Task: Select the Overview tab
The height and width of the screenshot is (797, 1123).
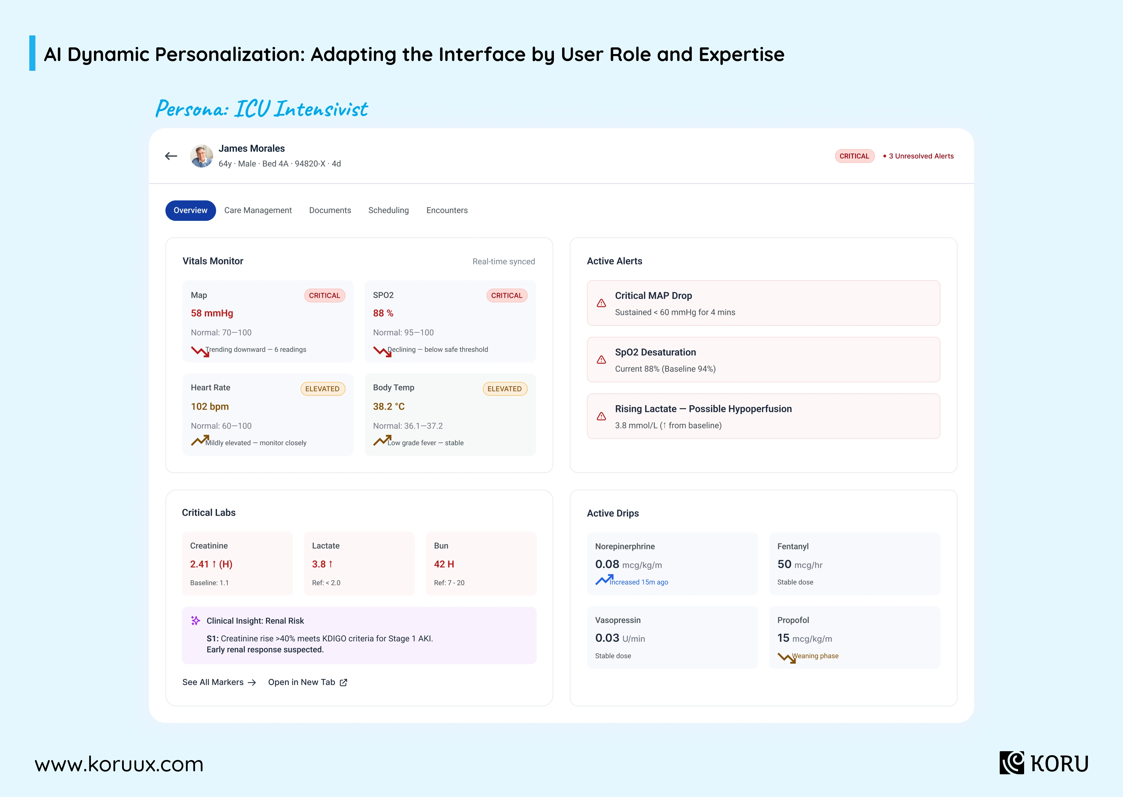Action: [190, 211]
